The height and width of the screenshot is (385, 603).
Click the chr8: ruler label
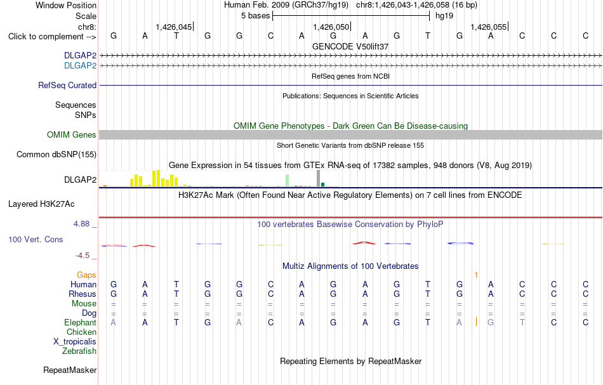pyautogui.click(x=87, y=27)
